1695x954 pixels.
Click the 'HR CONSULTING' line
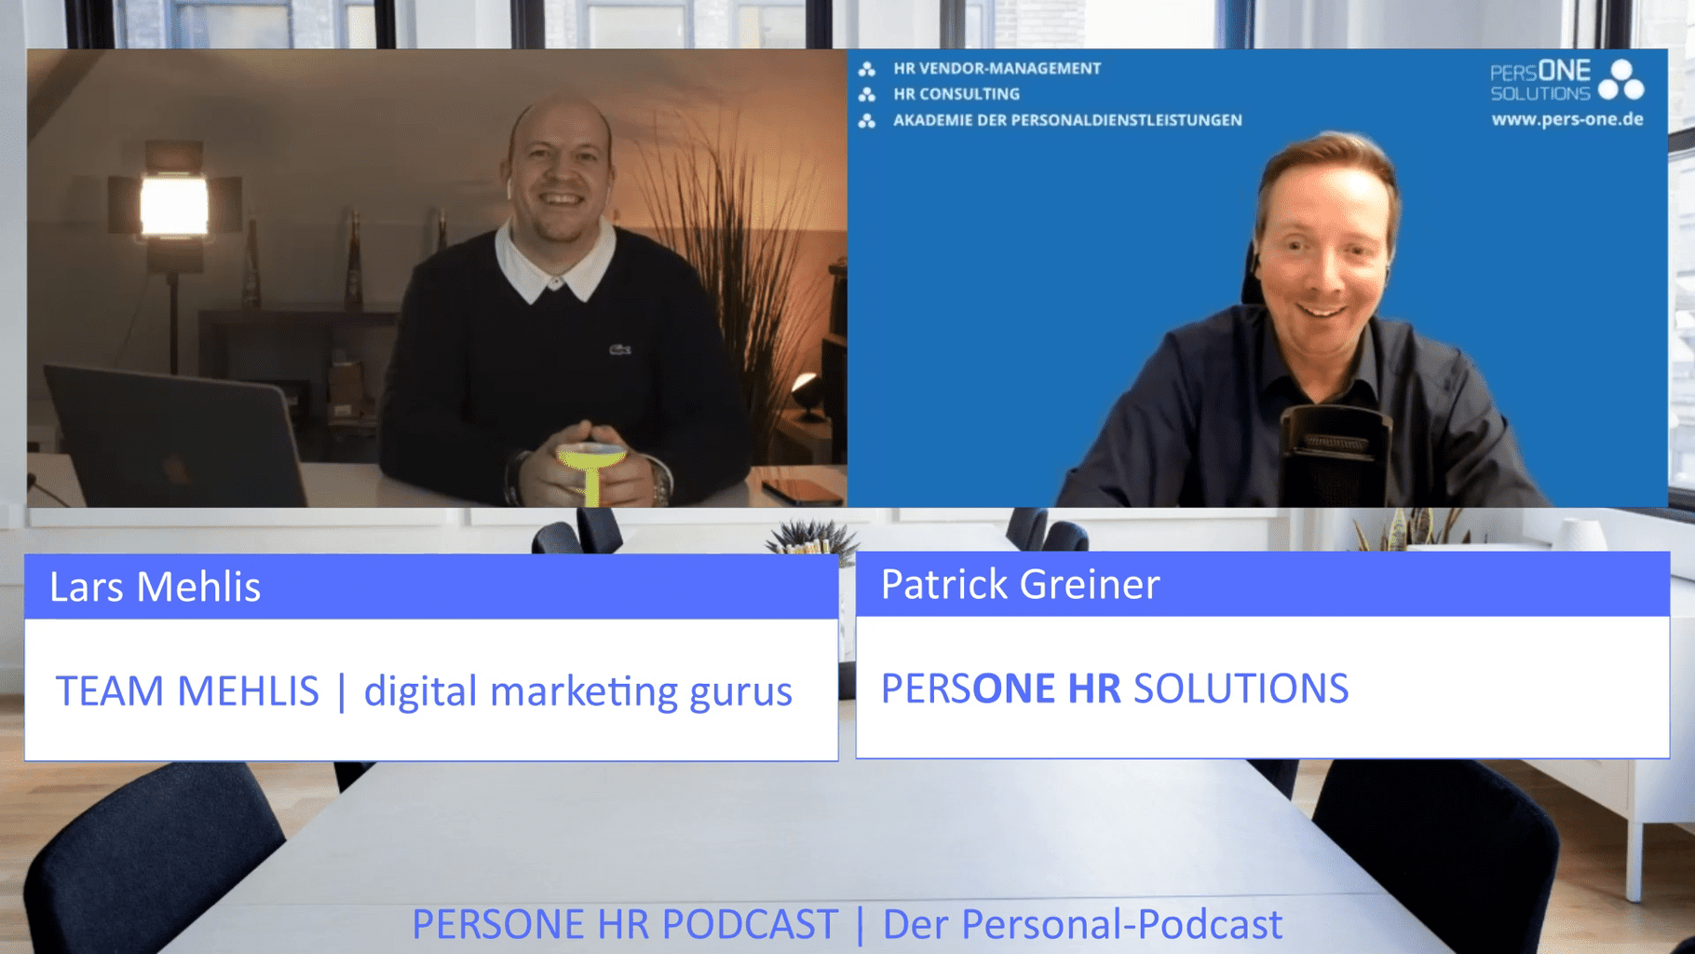point(956,94)
